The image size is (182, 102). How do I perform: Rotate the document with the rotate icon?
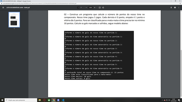point(103,8)
